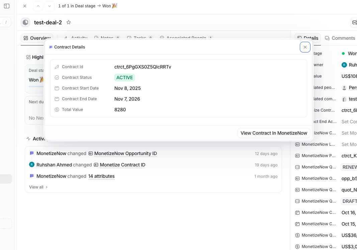Open the RENEW status dropdown value
This screenshot has height=250, width=357.
[349, 167]
